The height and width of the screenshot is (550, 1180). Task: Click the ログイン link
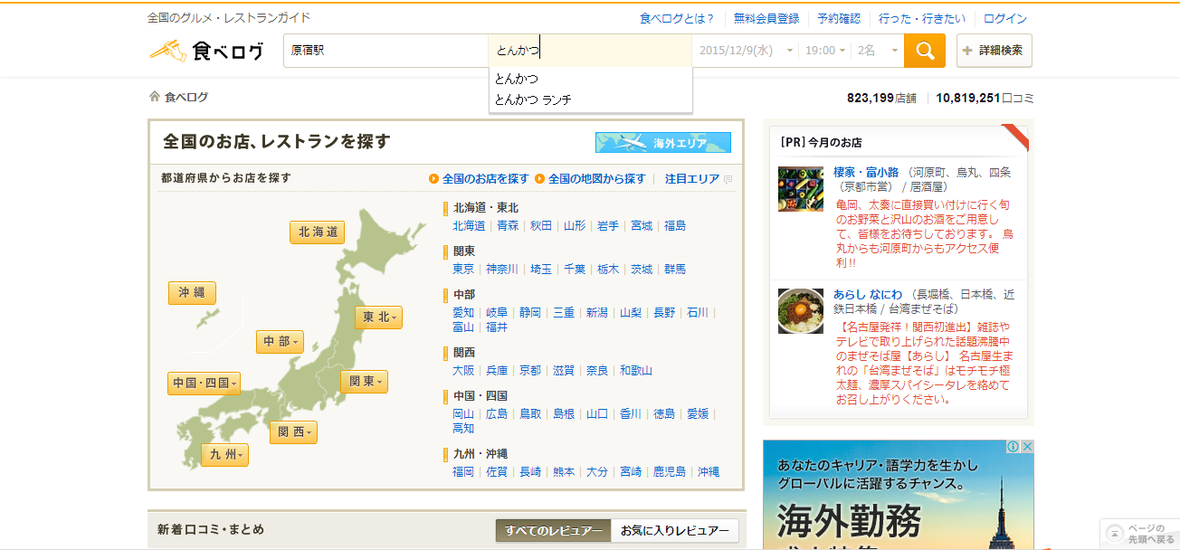coord(1004,18)
